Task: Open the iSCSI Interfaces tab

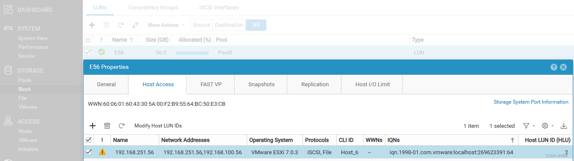Action: coord(219,8)
